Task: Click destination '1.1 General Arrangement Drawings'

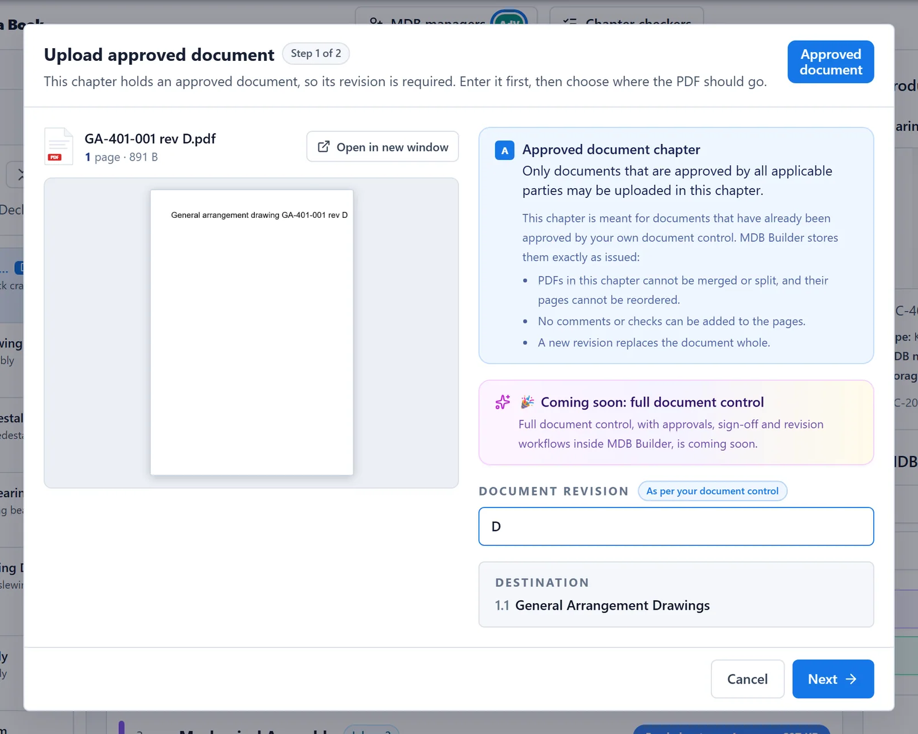Action: [602, 606]
